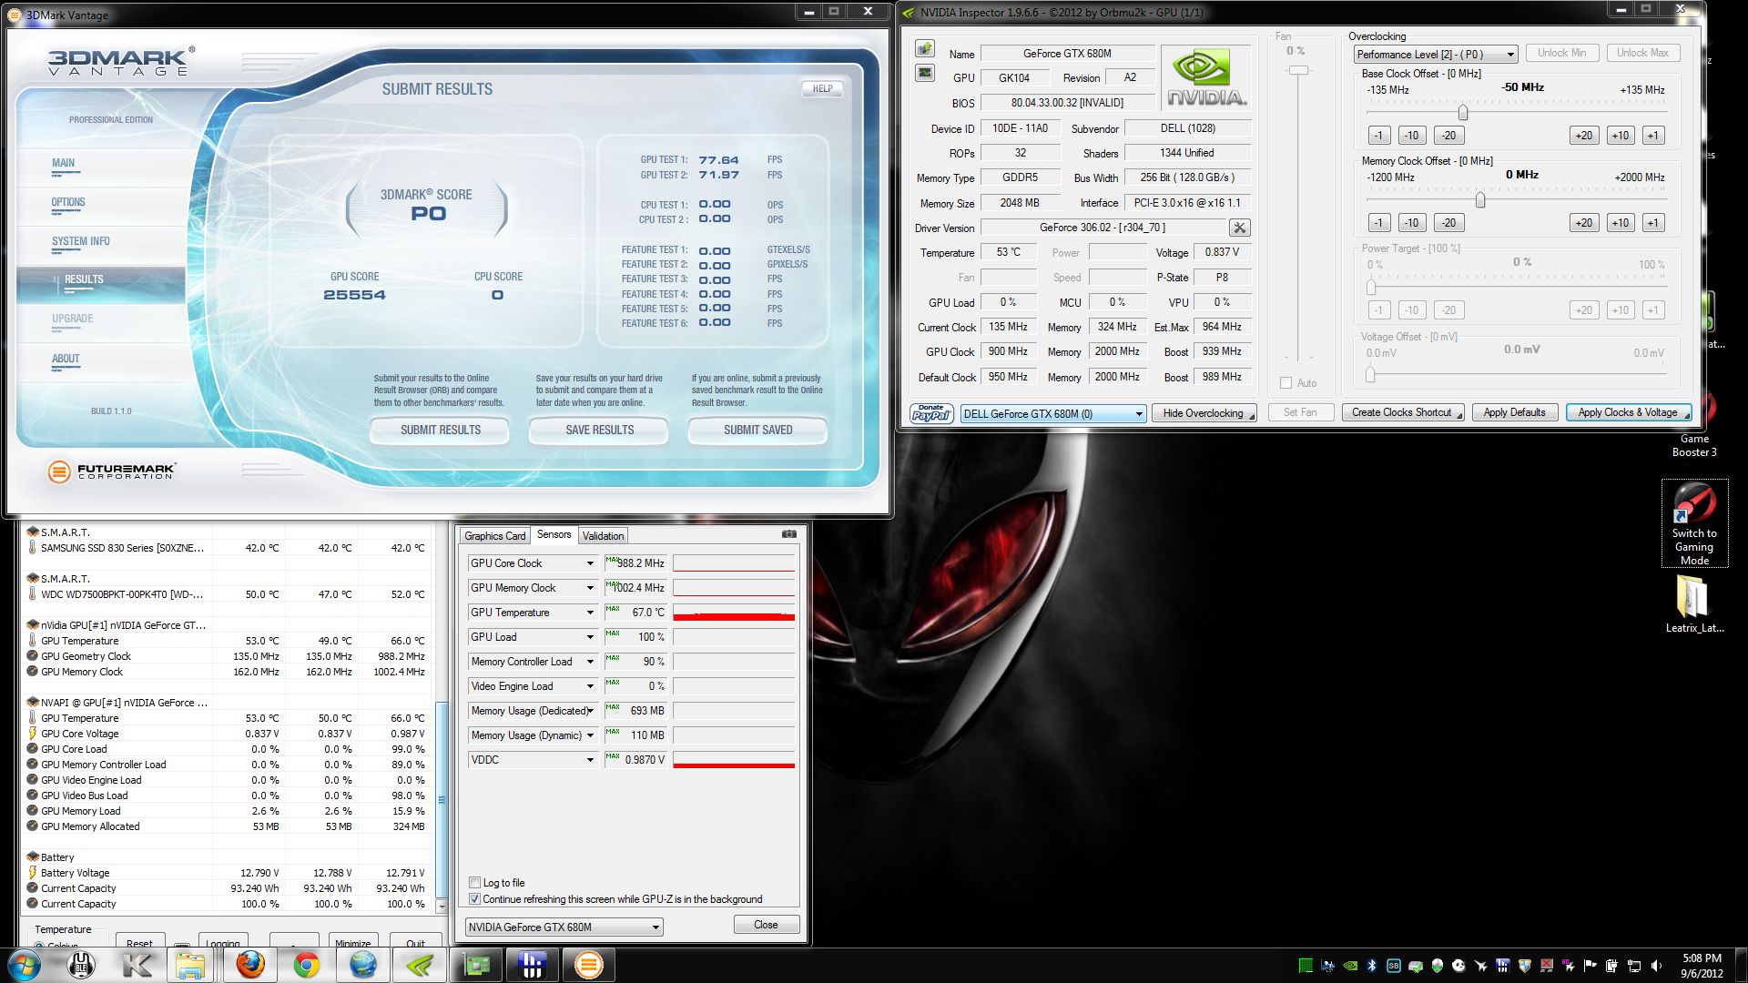
Task: Enable the Auto fan checkbox
Action: pyautogui.click(x=1286, y=383)
